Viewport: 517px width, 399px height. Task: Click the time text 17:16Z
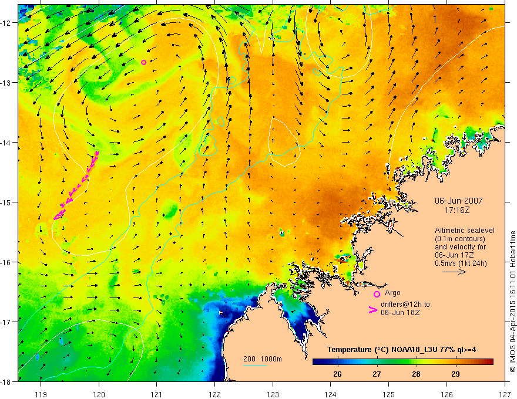pos(456,209)
